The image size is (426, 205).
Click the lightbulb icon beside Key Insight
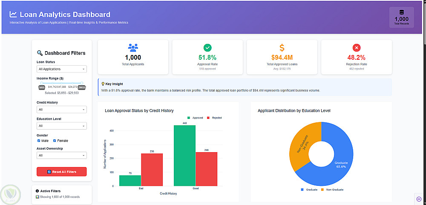103,84
